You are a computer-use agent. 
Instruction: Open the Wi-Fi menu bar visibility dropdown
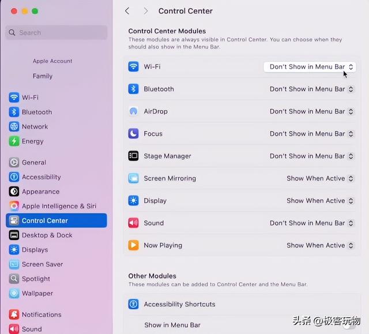pyautogui.click(x=310, y=67)
